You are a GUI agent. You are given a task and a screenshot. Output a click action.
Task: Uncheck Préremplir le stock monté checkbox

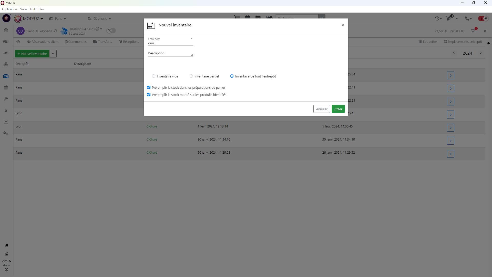[149, 95]
